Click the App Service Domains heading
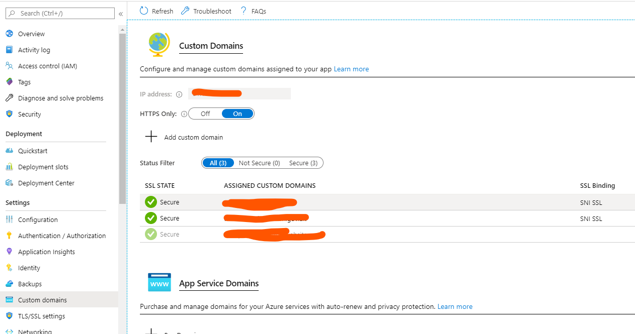Image resolution: width=635 pixels, height=334 pixels. point(219,283)
